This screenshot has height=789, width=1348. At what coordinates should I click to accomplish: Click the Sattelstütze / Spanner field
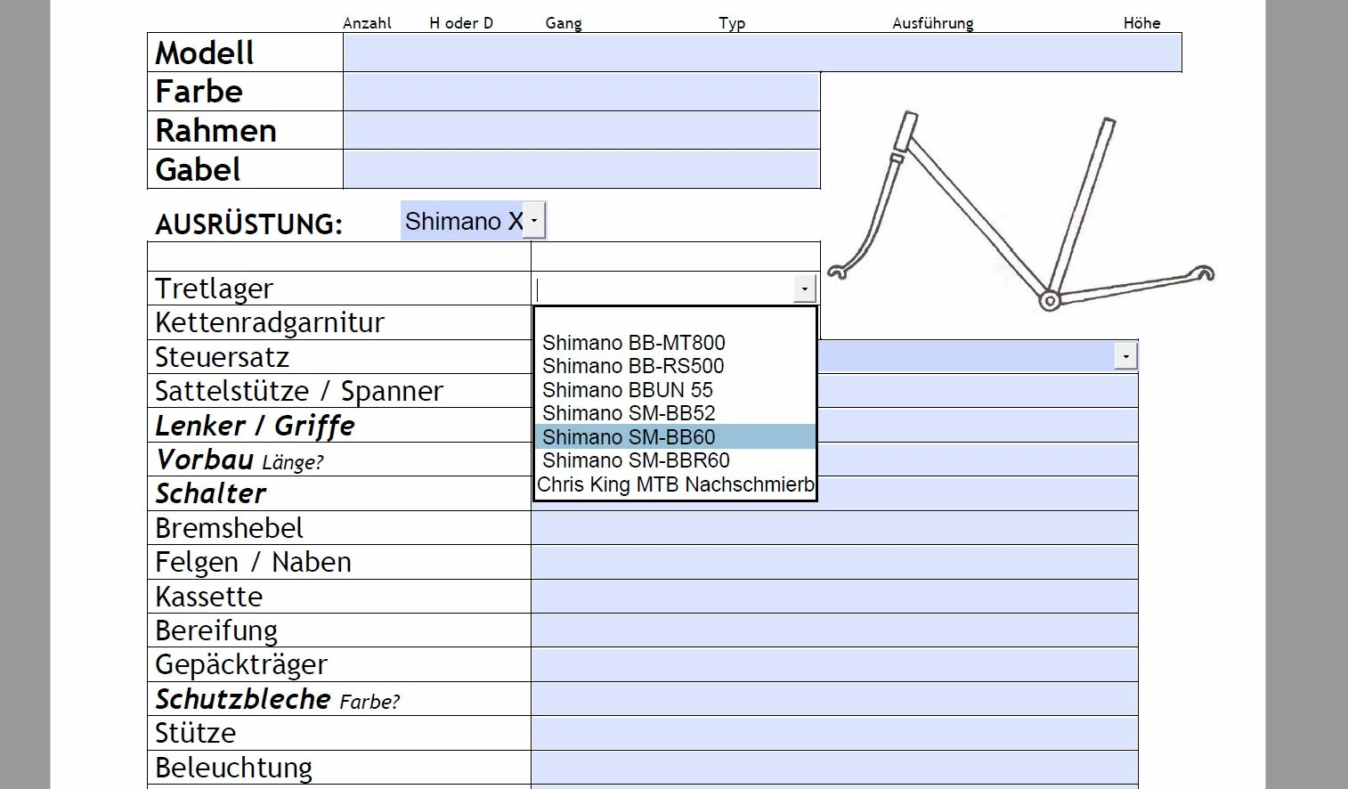pyautogui.click(x=978, y=391)
